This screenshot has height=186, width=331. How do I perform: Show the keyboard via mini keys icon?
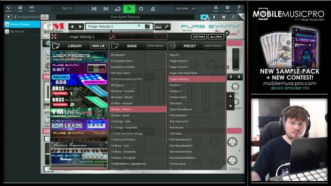pyautogui.click(x=158, y=26)
